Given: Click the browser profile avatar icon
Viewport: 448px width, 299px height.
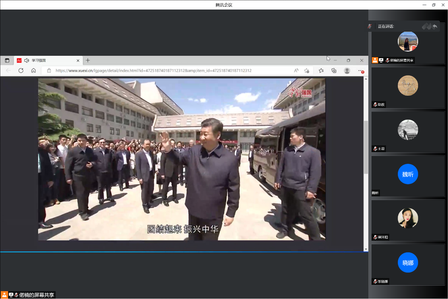Looking at the screenshot, I should [x=347, y=71].
